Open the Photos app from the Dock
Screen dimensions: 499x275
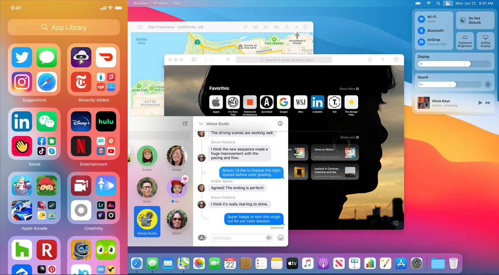pos(199,263)
